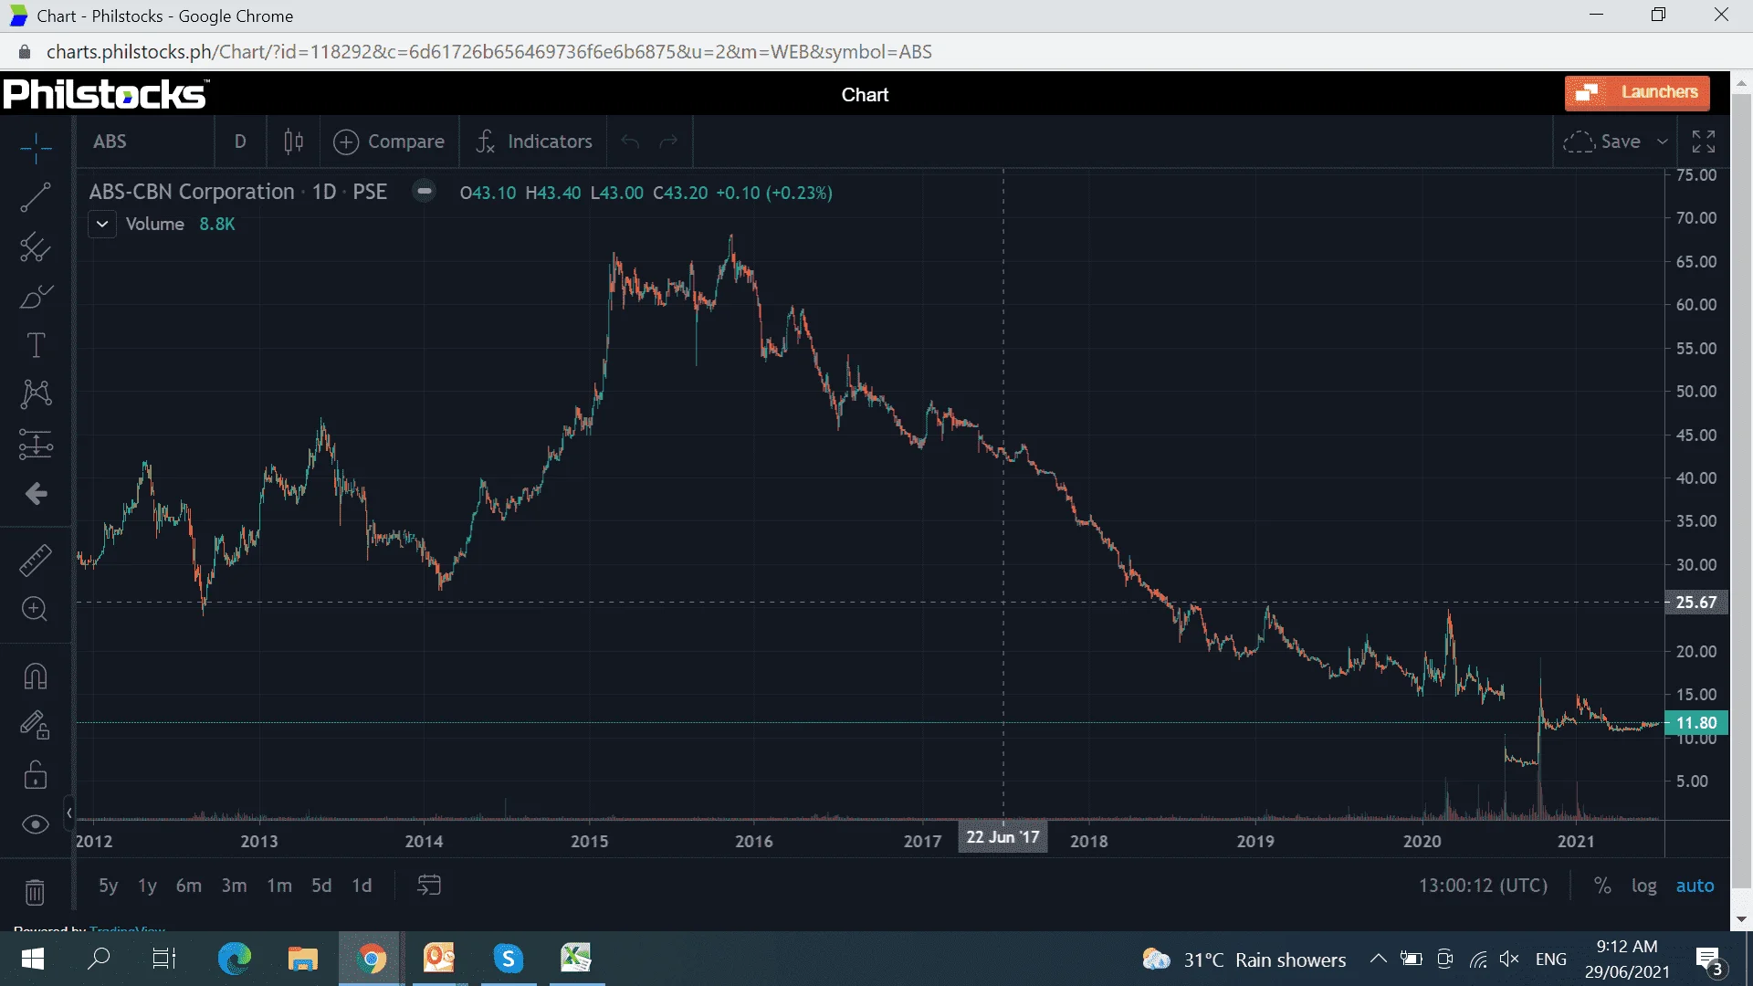Click the Volume indicator label

(154, 224)
